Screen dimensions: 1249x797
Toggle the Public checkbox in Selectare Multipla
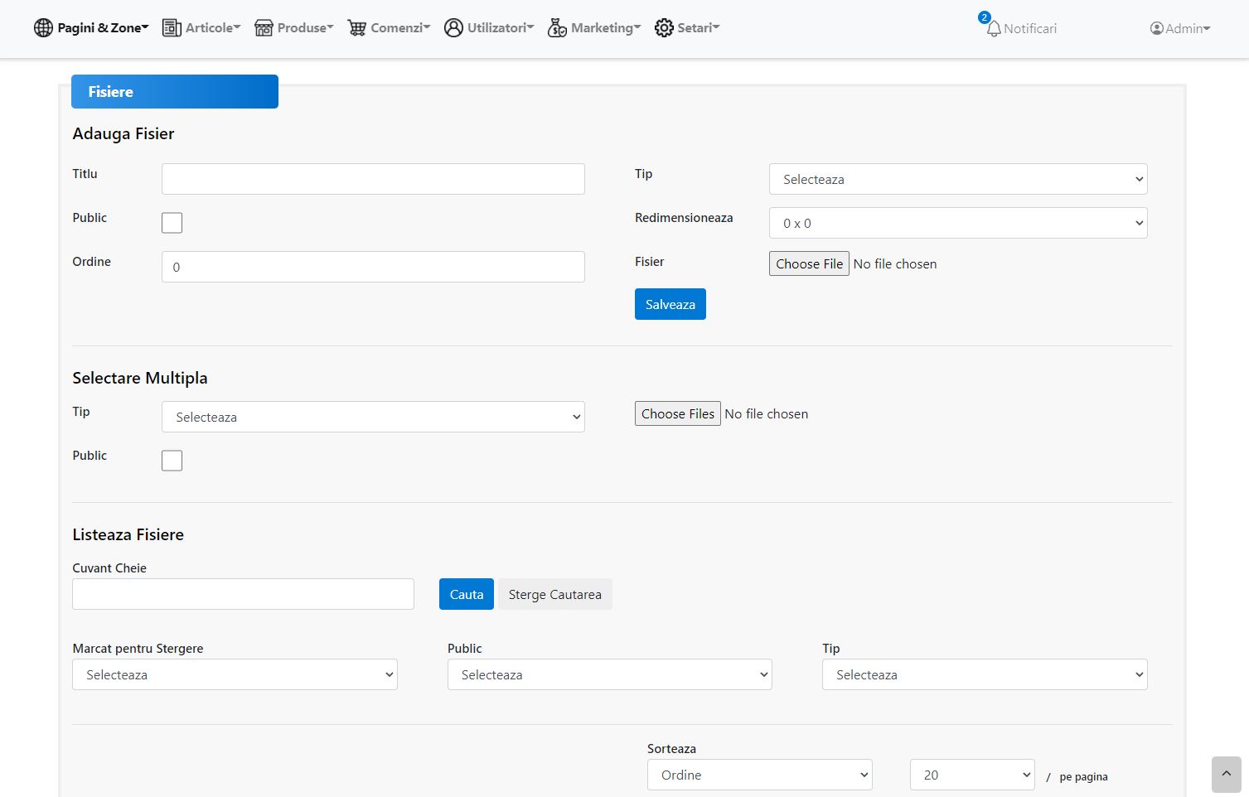tap(172, 461)
